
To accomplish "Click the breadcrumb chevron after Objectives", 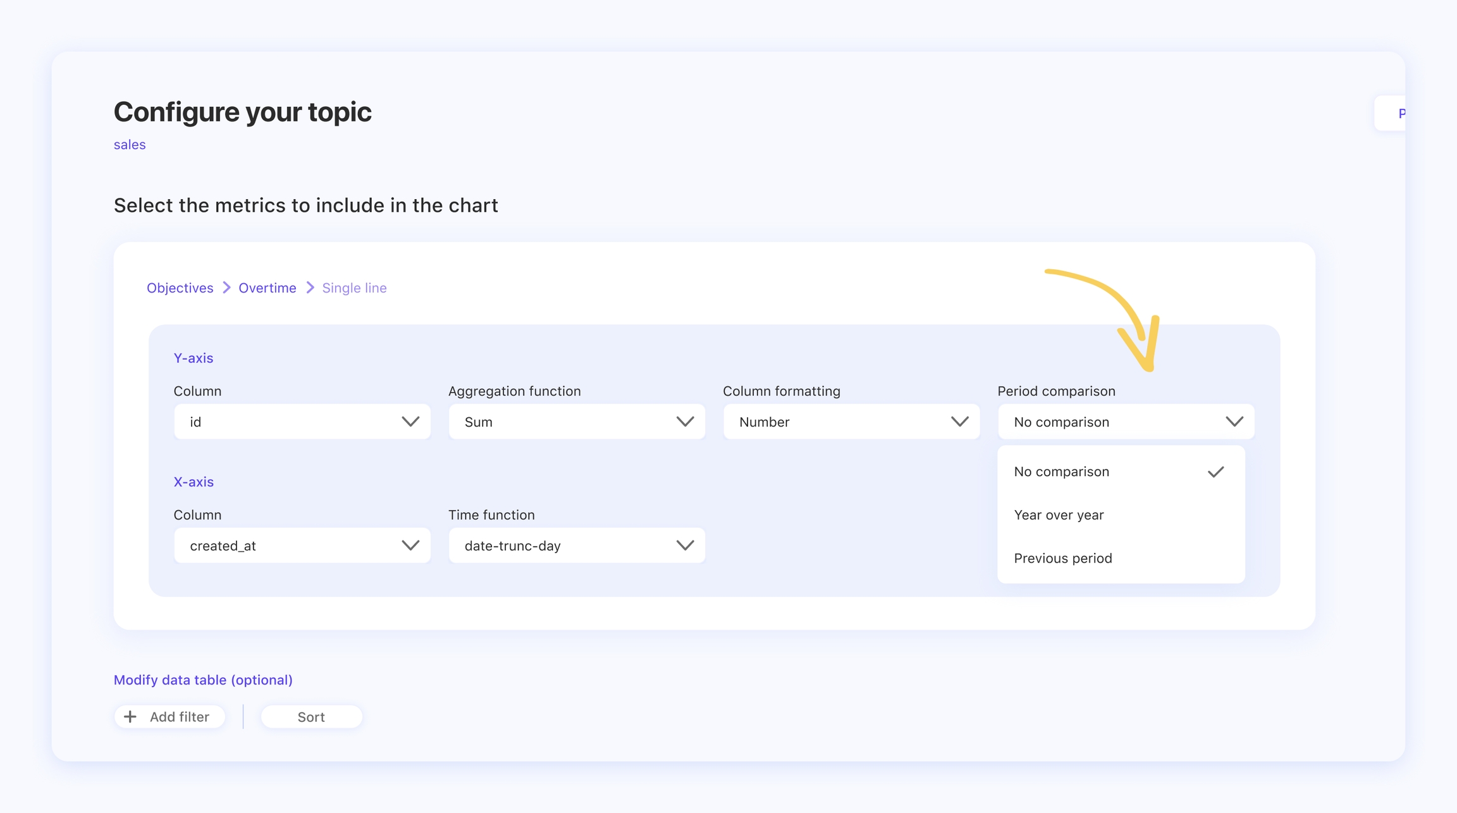I will (226, 288).
